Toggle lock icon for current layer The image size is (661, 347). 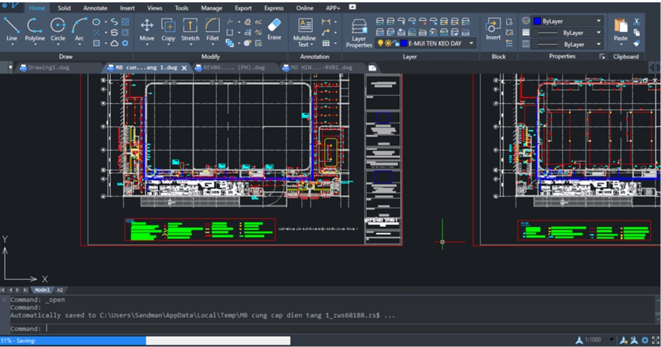[396, 43]
